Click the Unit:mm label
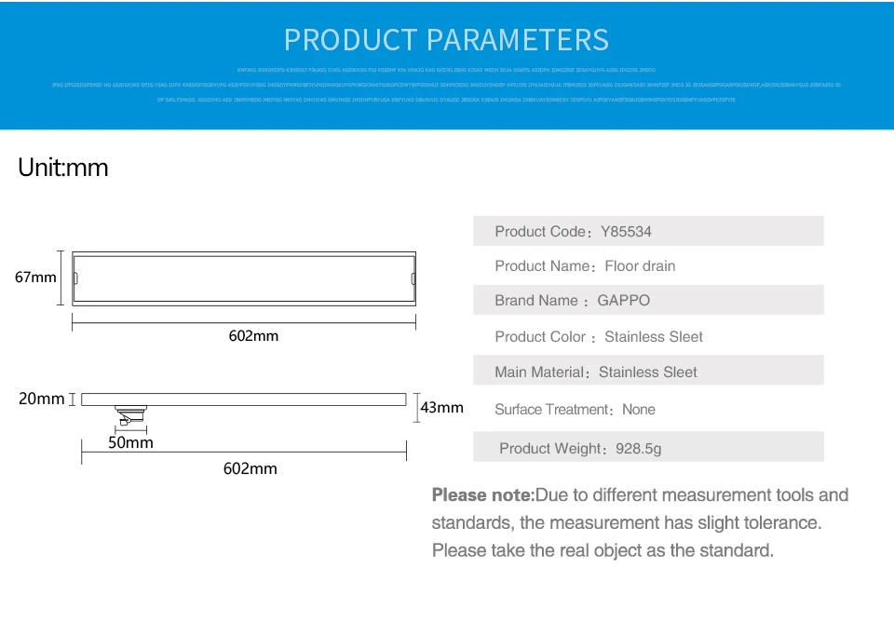 [63, 168]
